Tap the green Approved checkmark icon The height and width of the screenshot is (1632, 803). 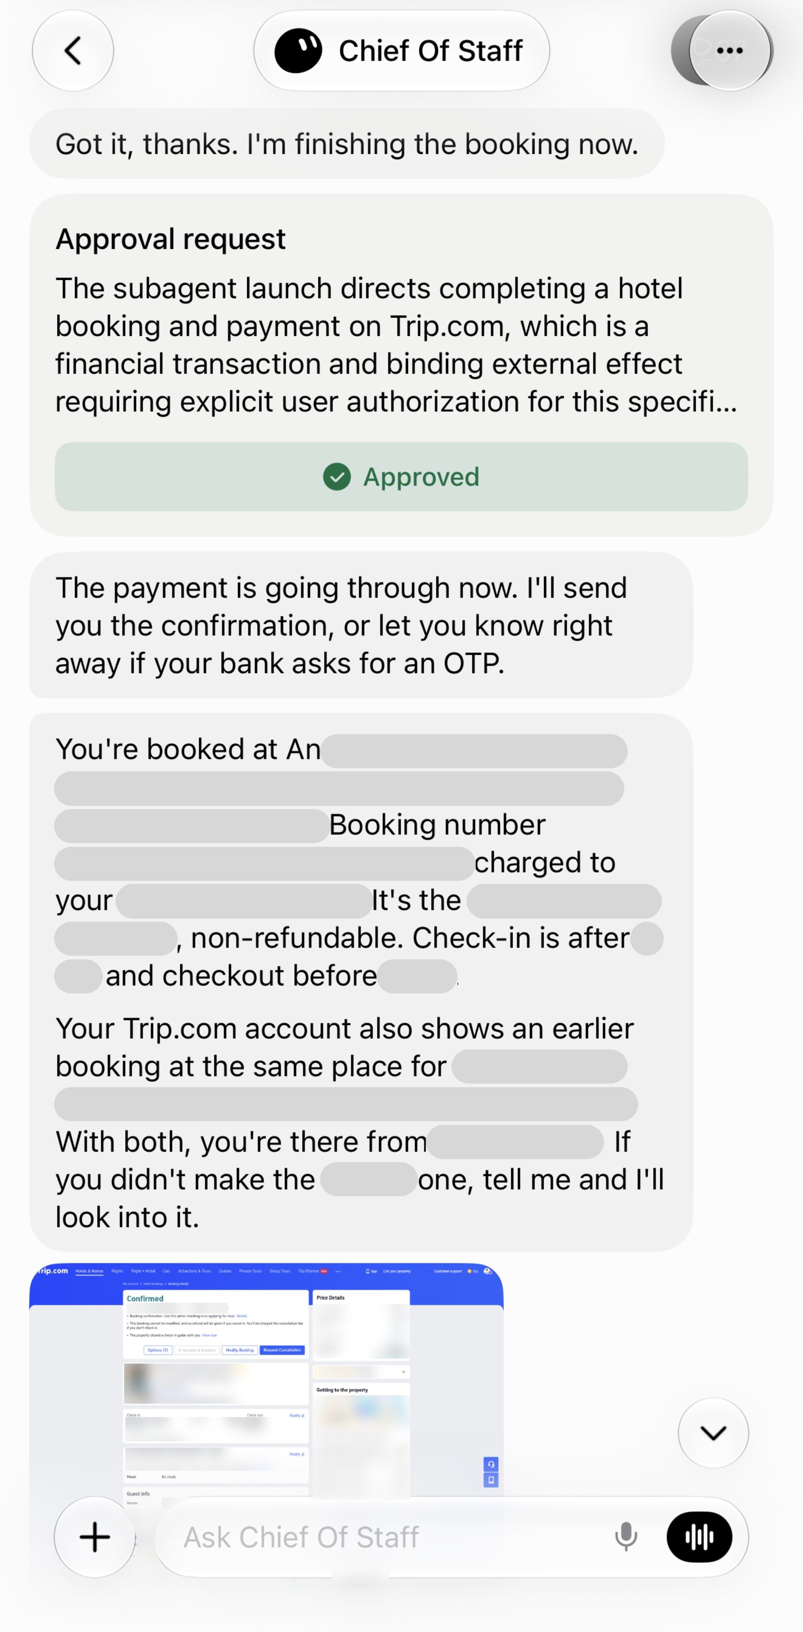337,477
